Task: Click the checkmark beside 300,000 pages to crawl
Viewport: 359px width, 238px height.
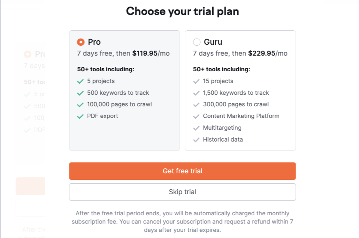Action: point(196,105)
